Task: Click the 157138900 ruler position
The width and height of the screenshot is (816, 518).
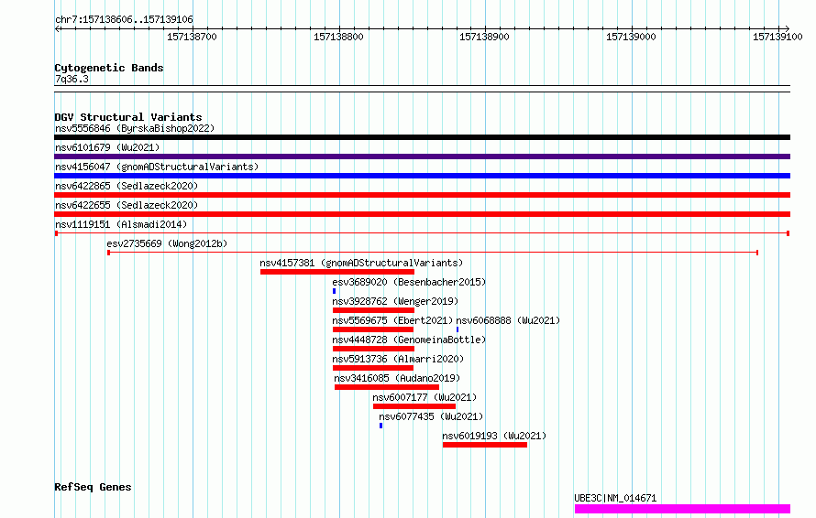Action: 484,37
